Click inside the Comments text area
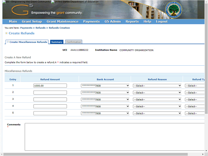208x156 pixels. point(114,136)
